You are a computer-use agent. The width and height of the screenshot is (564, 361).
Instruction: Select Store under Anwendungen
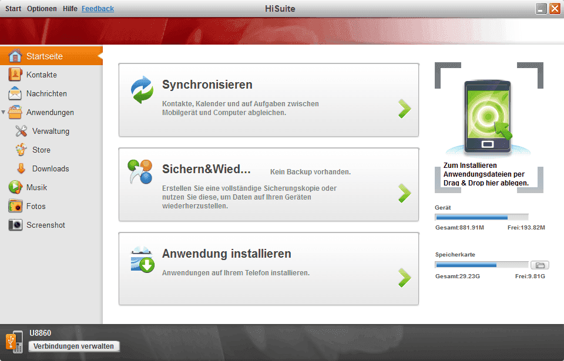(x=41, y=150)
